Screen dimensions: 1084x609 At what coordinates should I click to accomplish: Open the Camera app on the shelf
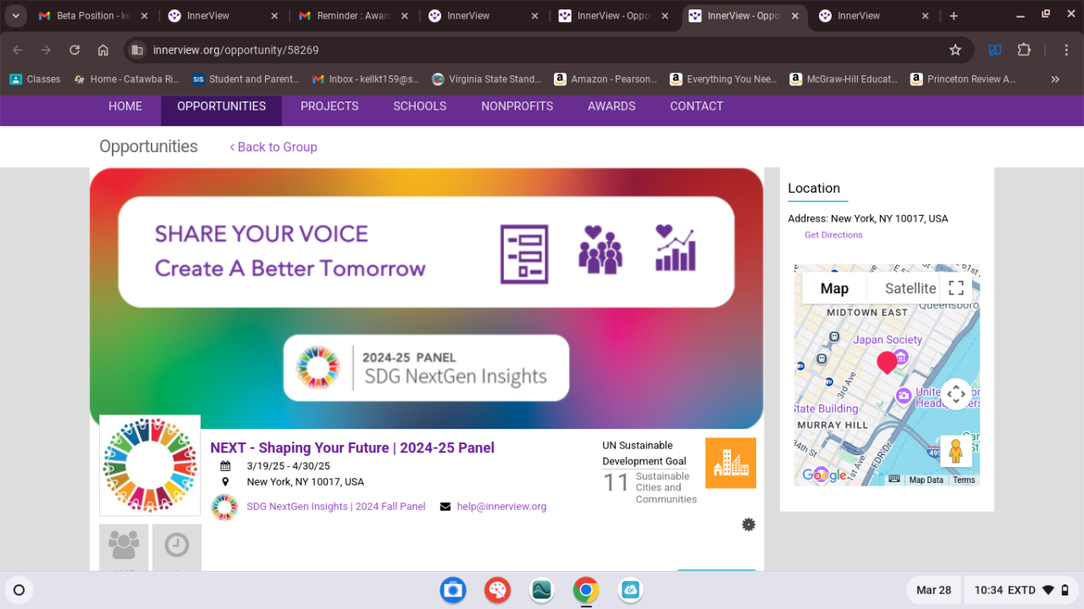coord(453,590)
